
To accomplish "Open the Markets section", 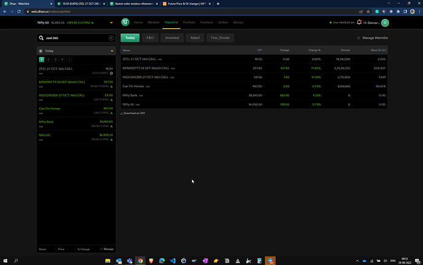I will tap(153, 23).
